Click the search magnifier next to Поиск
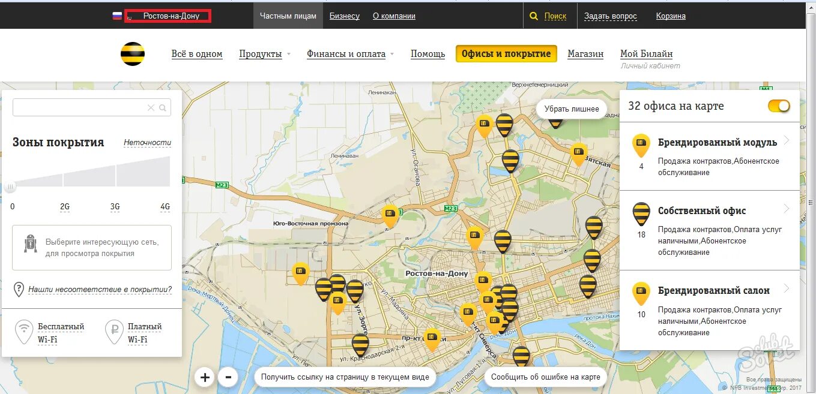816x394 pixels. pyautogui.click(x=534, y=16)
